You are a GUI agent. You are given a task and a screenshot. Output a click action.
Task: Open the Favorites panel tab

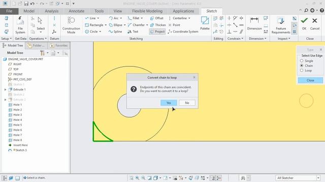click(59, 45)
